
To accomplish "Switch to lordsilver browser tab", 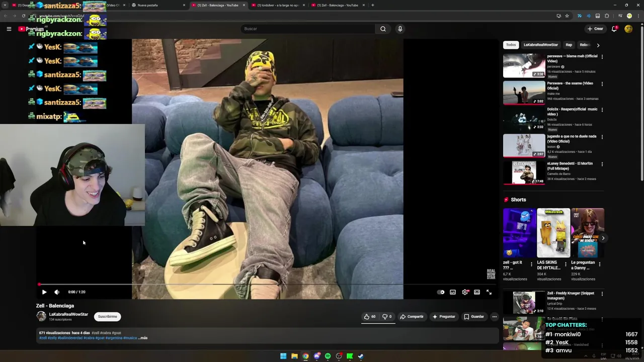I will tap(278, 5).
